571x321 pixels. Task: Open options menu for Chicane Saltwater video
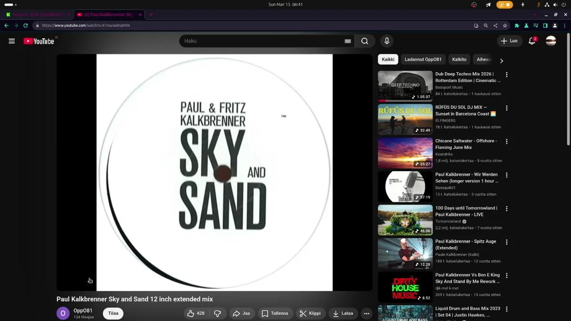507,142
